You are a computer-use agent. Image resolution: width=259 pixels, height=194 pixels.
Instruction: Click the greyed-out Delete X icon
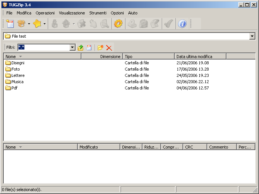pos(82,24)
